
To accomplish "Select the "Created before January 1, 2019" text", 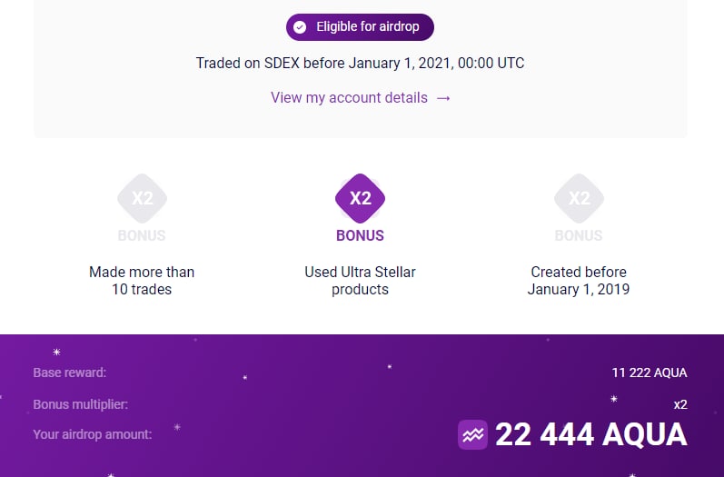I will [579, 281].
